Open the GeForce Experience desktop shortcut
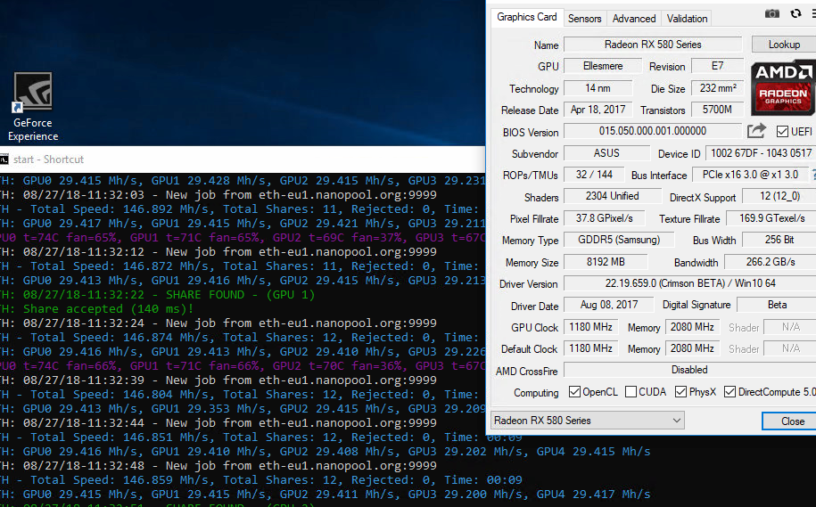Image resolution: width=816 pixels, height=507 pixels. coord(33,107)
